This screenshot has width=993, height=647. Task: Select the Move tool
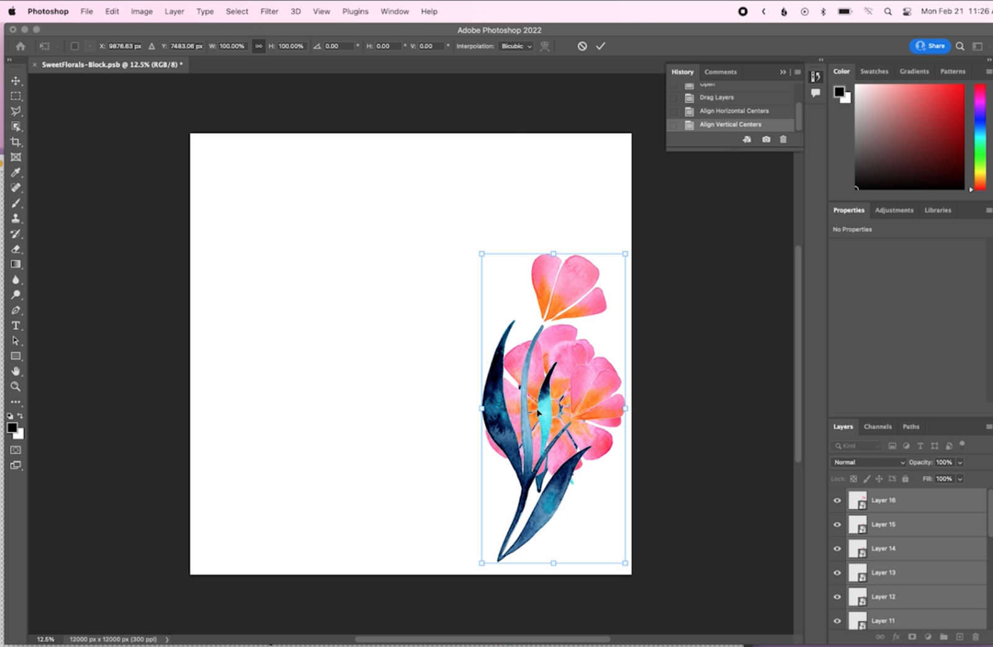pyautogui.click(x=16, y=81)
